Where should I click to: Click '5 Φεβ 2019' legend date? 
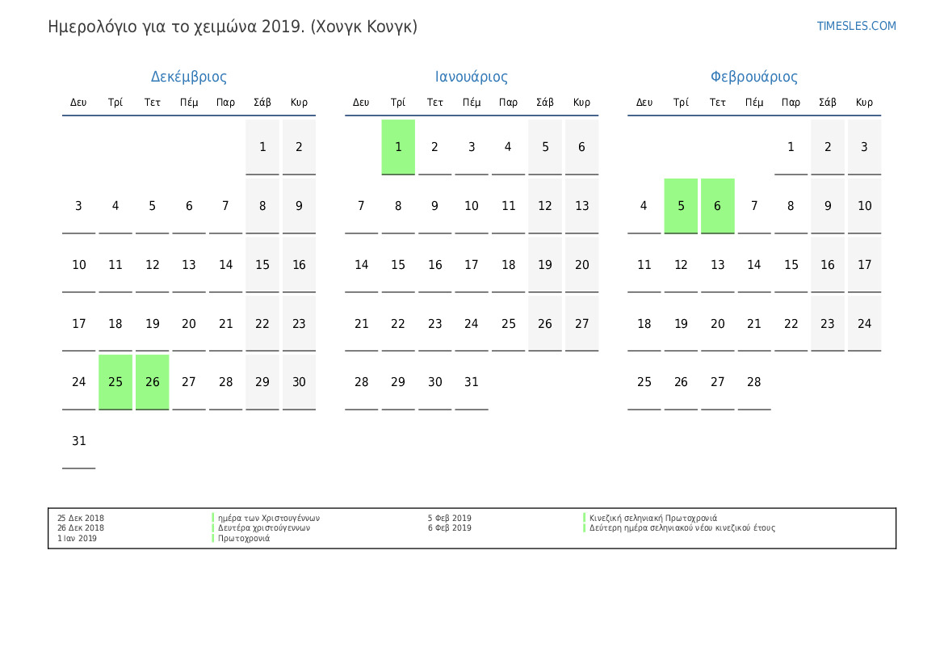[x=450, y=519]
